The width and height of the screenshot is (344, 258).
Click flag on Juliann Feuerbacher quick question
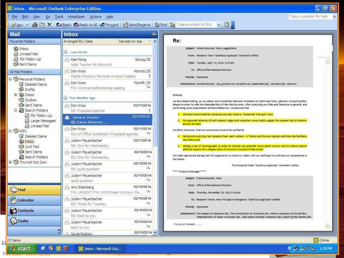[148, 180]
